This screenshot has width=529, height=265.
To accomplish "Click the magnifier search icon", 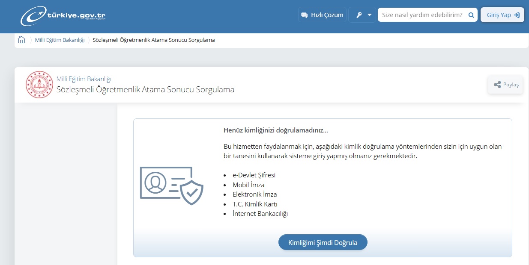I will pos(471,15).
